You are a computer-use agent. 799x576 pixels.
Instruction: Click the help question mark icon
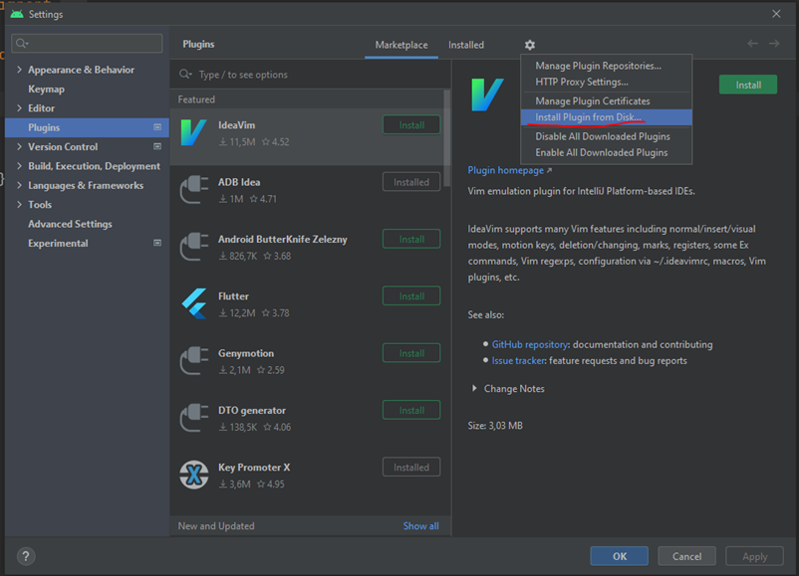tap(26, 556)
